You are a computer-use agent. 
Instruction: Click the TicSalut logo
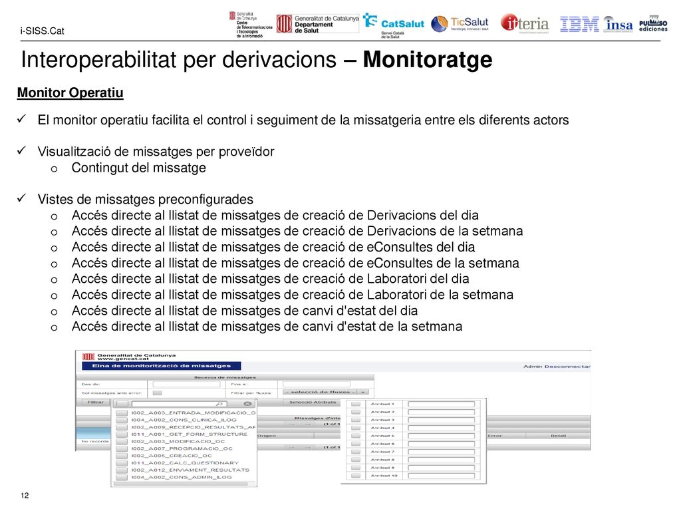[x=460, y=23]
